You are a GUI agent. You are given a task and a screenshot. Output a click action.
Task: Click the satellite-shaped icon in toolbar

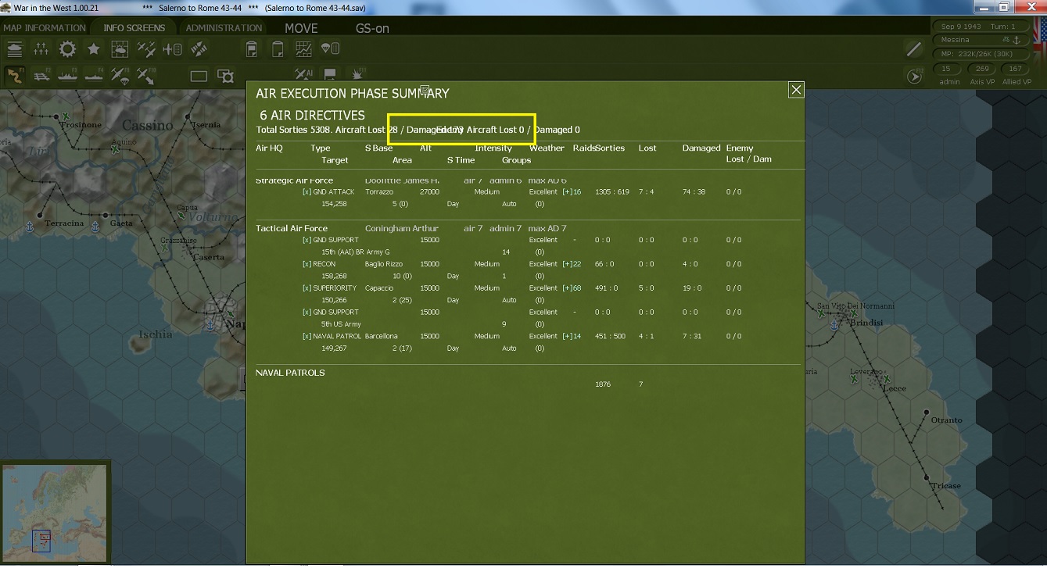tap(199, 49)
